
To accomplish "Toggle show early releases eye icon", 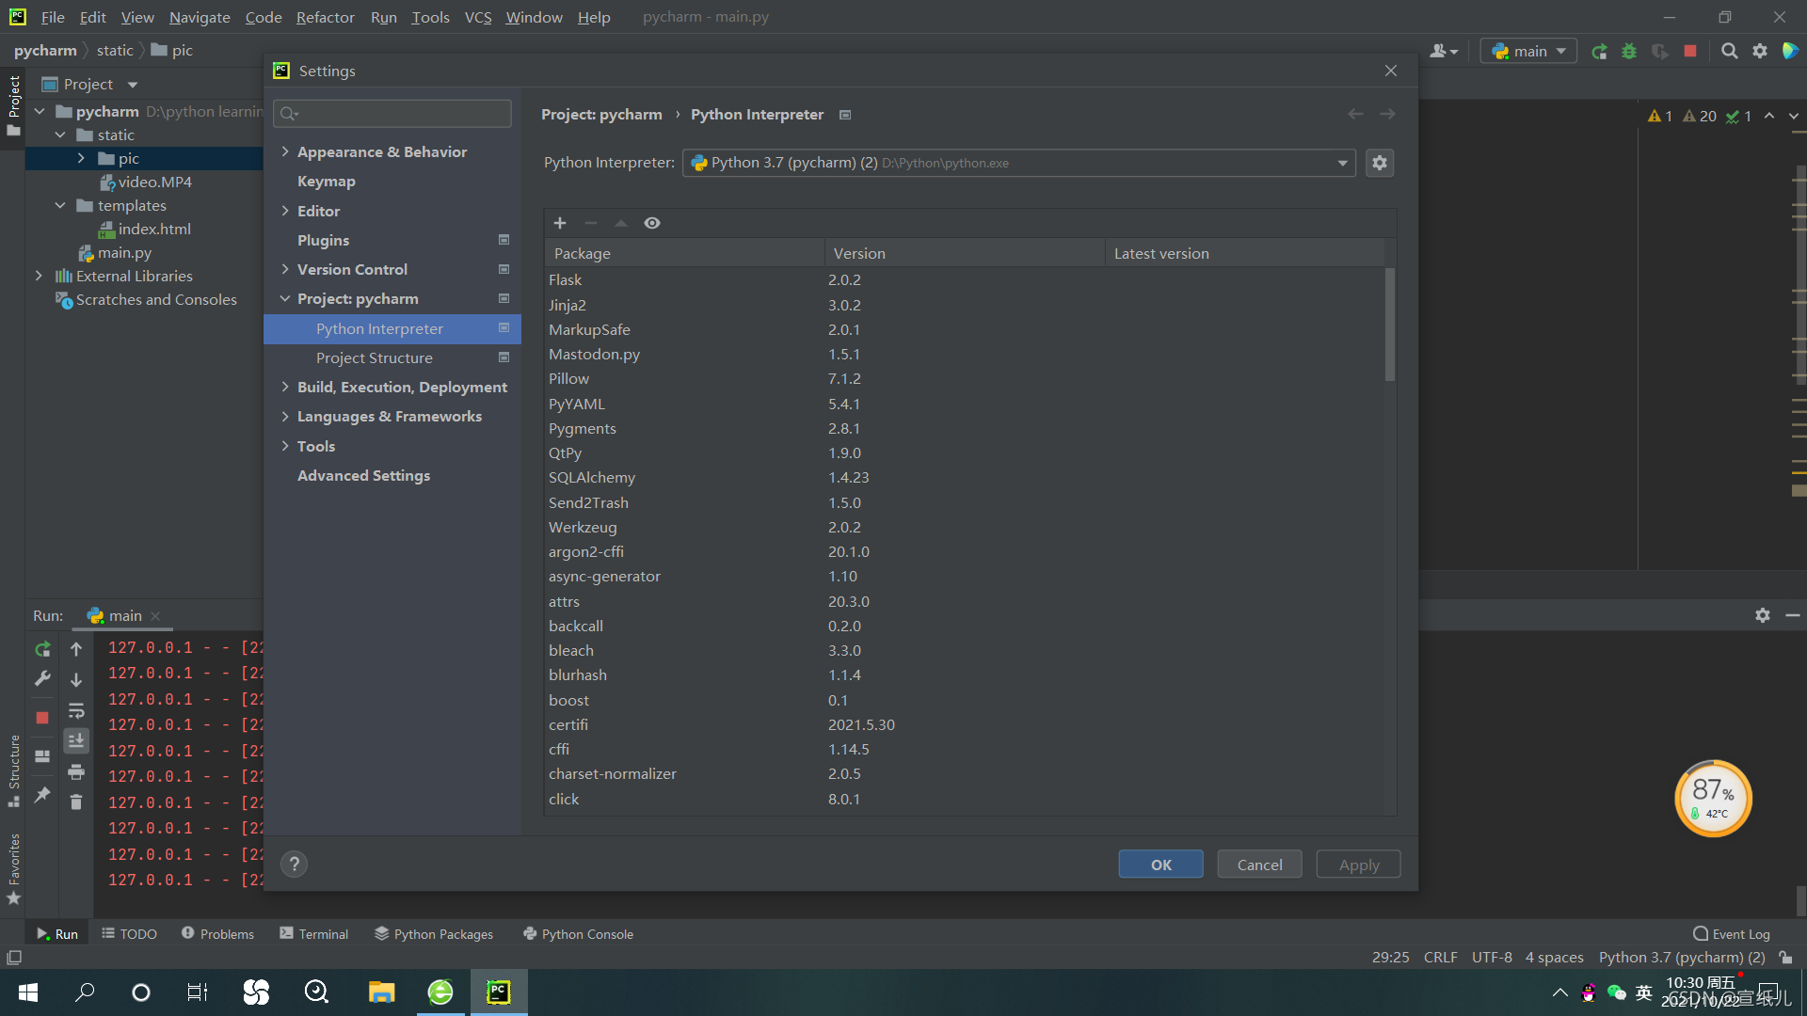I will (x=652, y=223).
